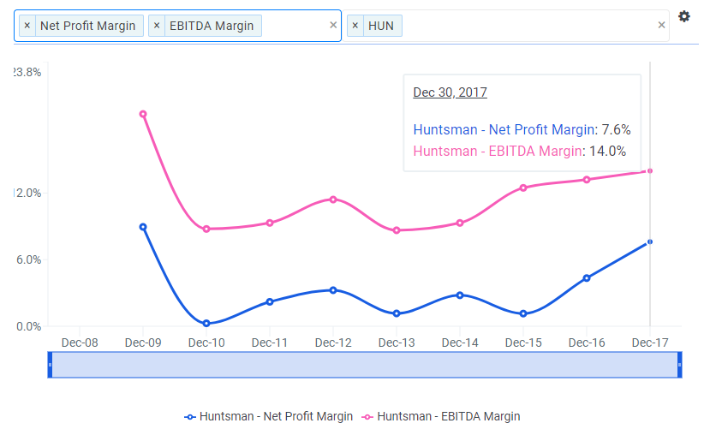The width and height of the screenshot is (710, 435).
Task: Select the Dec-13 EBITDA Margin data point
Action: pyautogui.click(x=397, y=230)
